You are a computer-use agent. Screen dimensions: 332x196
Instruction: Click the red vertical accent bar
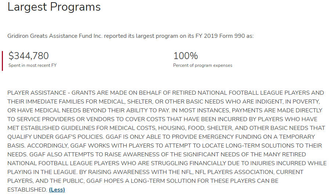coord(2,61)
